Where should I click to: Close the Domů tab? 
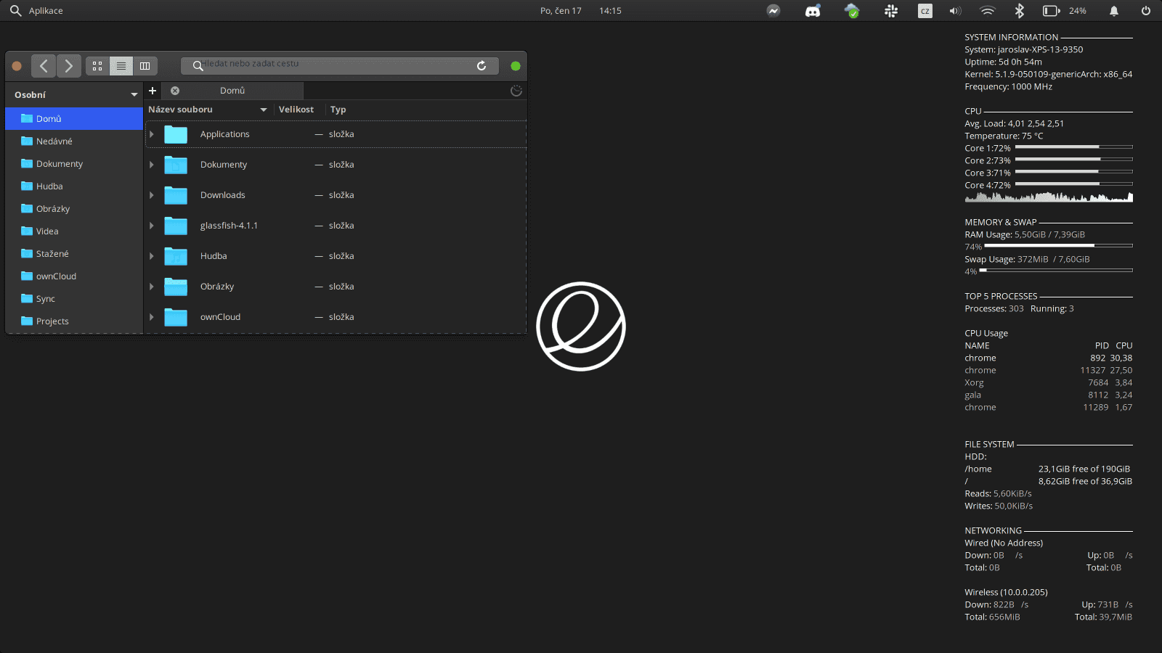[x=175, y=91]
